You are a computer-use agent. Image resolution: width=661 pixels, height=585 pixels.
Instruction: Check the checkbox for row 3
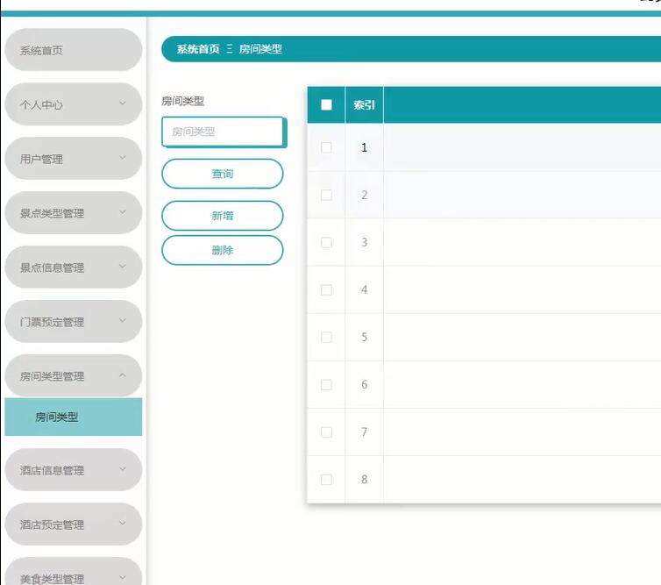pyautogui.click(x=326, y=243)
